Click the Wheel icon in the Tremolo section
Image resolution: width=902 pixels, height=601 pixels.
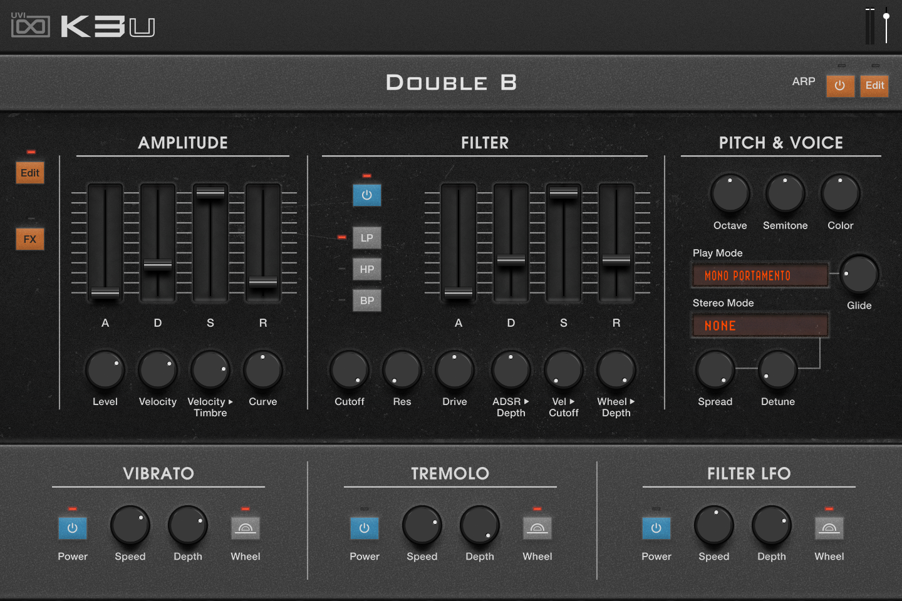coord(537,528)
